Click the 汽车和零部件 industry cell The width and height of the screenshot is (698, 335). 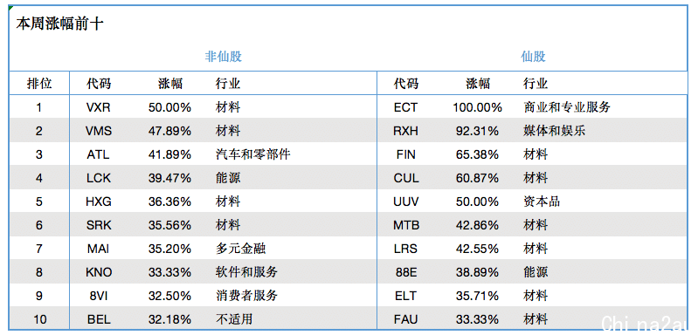(252, 154)
